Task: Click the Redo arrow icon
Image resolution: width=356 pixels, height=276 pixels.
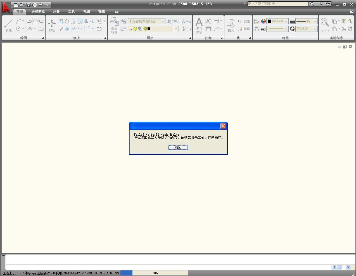Action: click(x=47, y=5)
